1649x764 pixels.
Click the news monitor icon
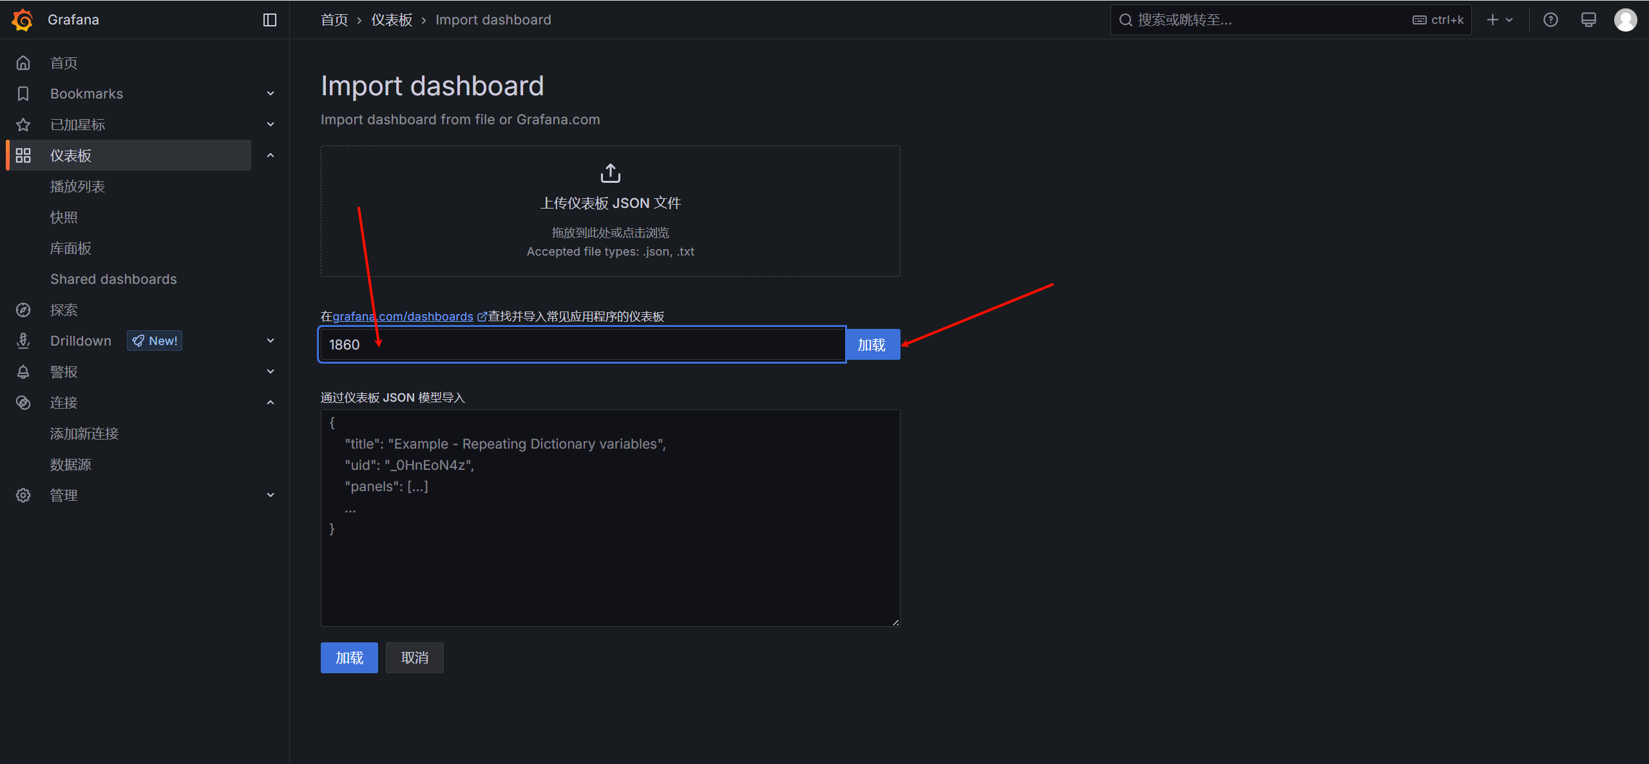coord(1588,20)
